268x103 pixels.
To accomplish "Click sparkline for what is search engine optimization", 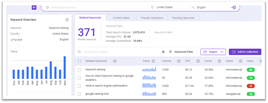I will point(149,85).
